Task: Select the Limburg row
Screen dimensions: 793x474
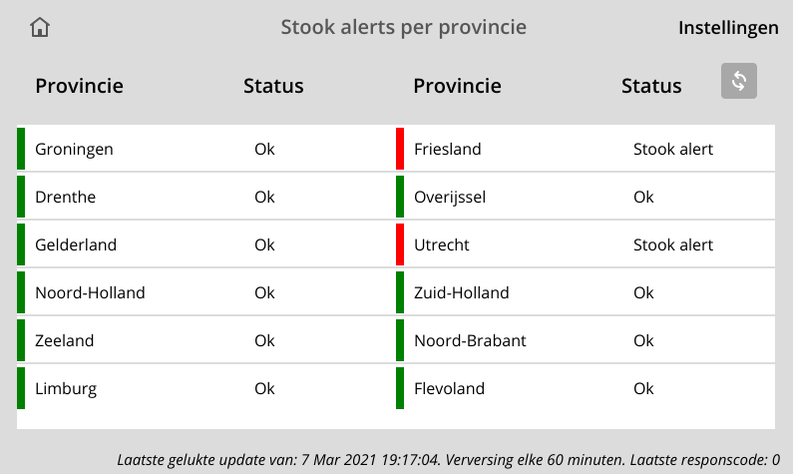Action: coord(206,388)
